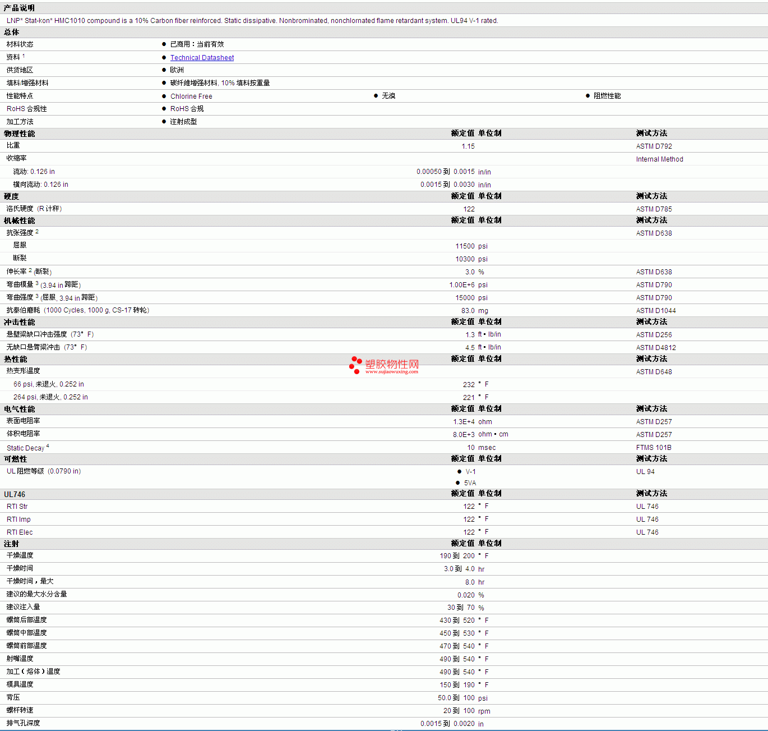Screen dimensions: 768x731
Task: Select the RoHS 合规 value
Action: [187, 109]
